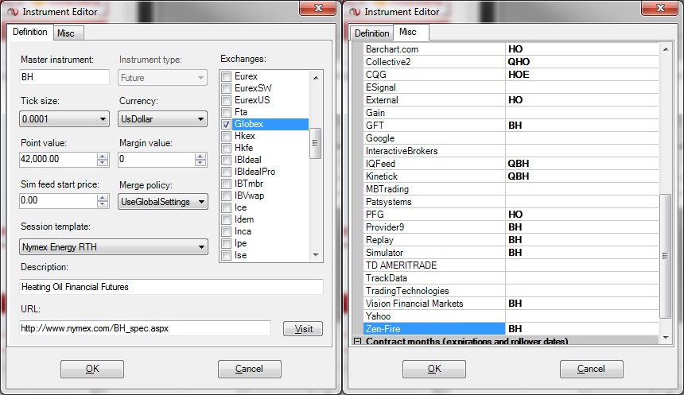Check the IBIdeal exchange checkbox
Image resolution: width=684 pixels, height=395 pixels.
tap(226, 160)
